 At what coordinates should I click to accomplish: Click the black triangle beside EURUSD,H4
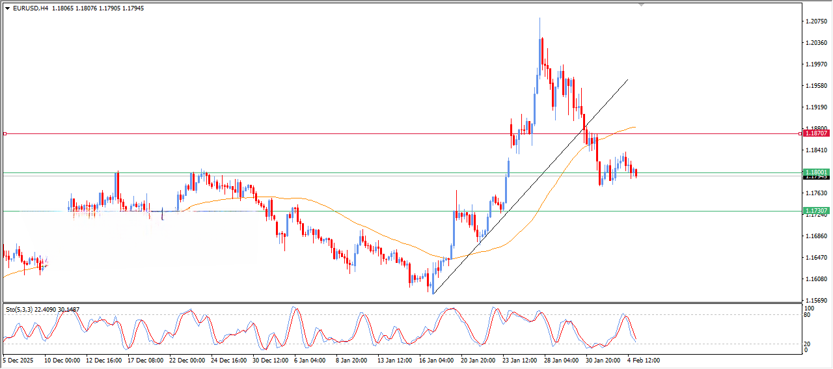click(7, 8)
